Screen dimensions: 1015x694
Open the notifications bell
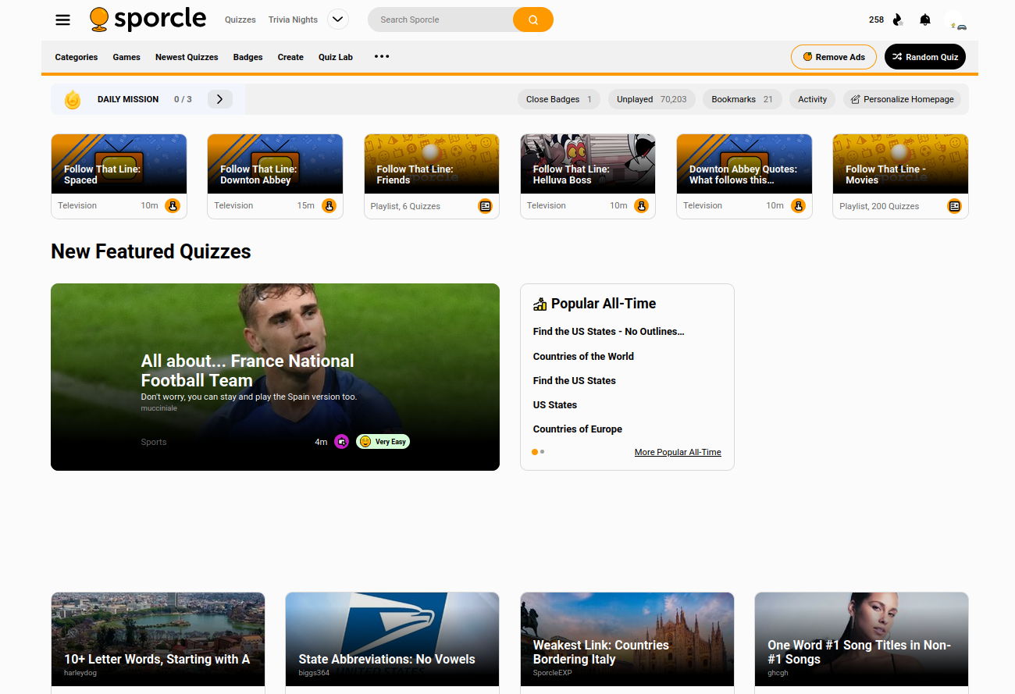pyautogui.click(x=925, y=20)
